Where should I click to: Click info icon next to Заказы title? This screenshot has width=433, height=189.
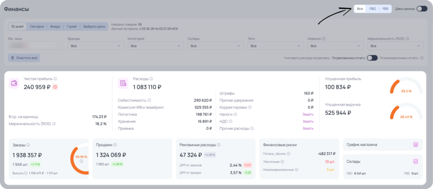coord(28,145)
